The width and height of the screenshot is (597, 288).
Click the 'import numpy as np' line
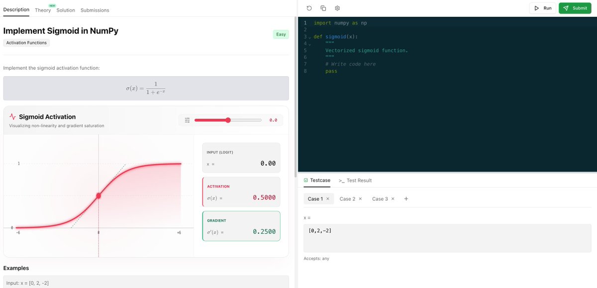(340, 23)
